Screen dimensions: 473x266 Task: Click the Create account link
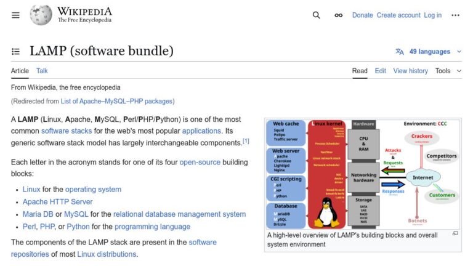coord(398,15)
